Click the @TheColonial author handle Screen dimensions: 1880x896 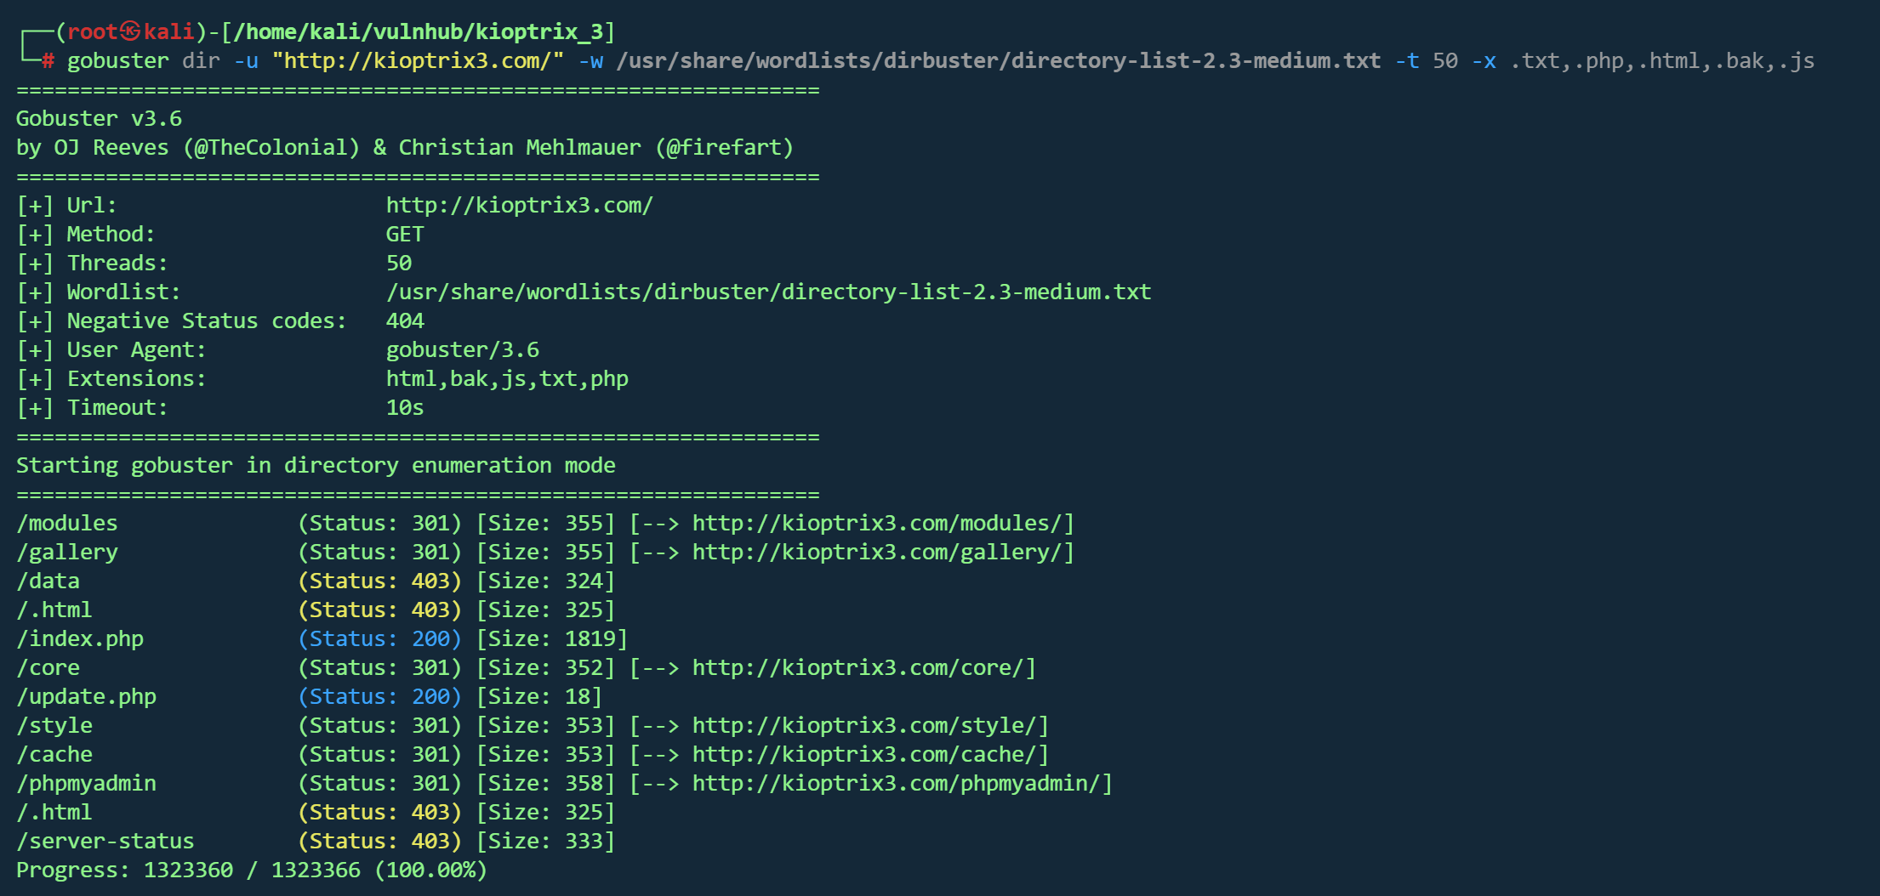coord(272,147)
